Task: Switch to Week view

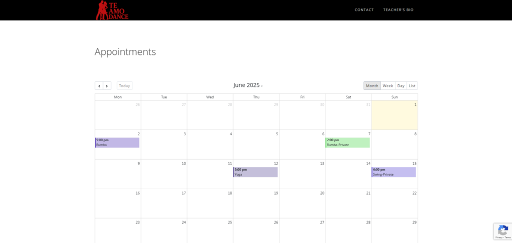Action: [387, 86]
